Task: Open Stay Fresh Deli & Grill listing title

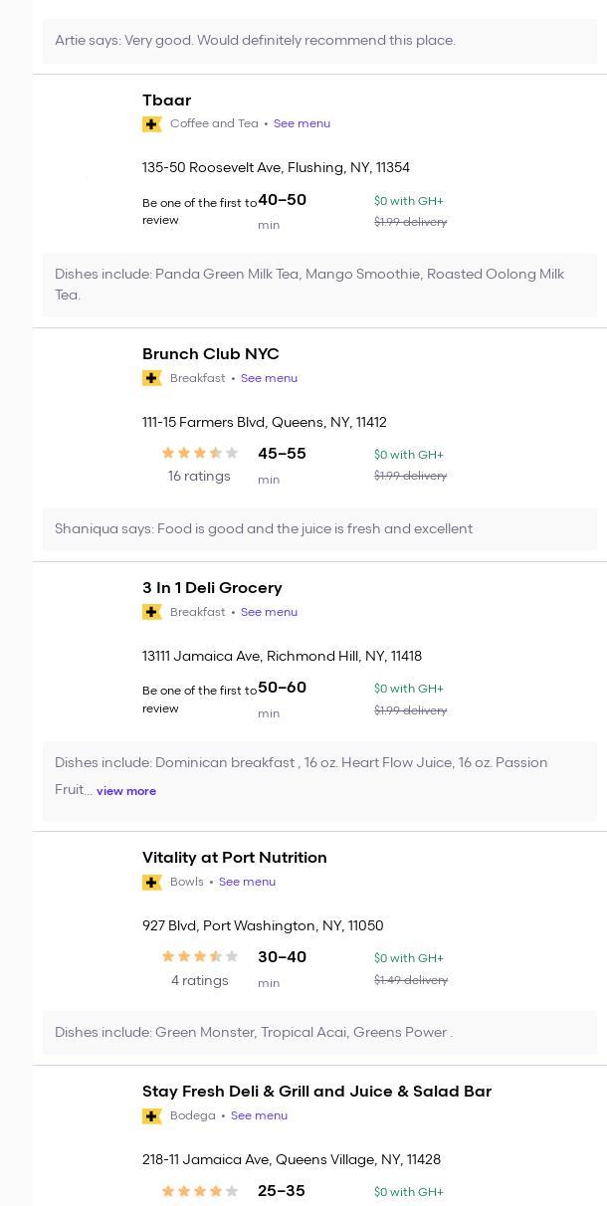Action: click(x=316, y=1092)
